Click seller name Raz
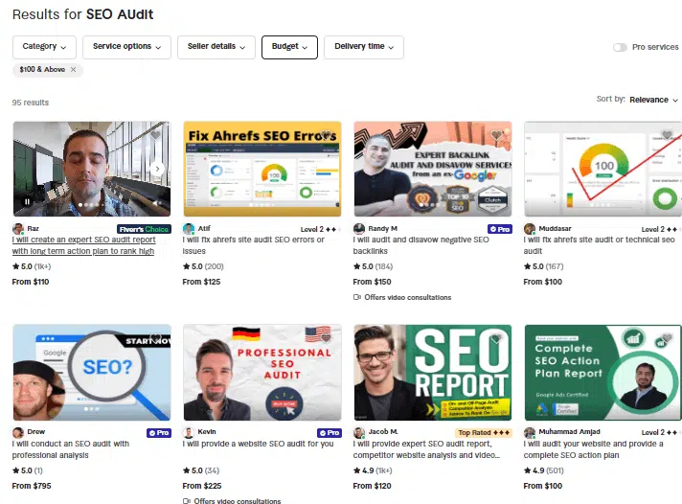This screenshot has height=504, width=682. [34, 228]
